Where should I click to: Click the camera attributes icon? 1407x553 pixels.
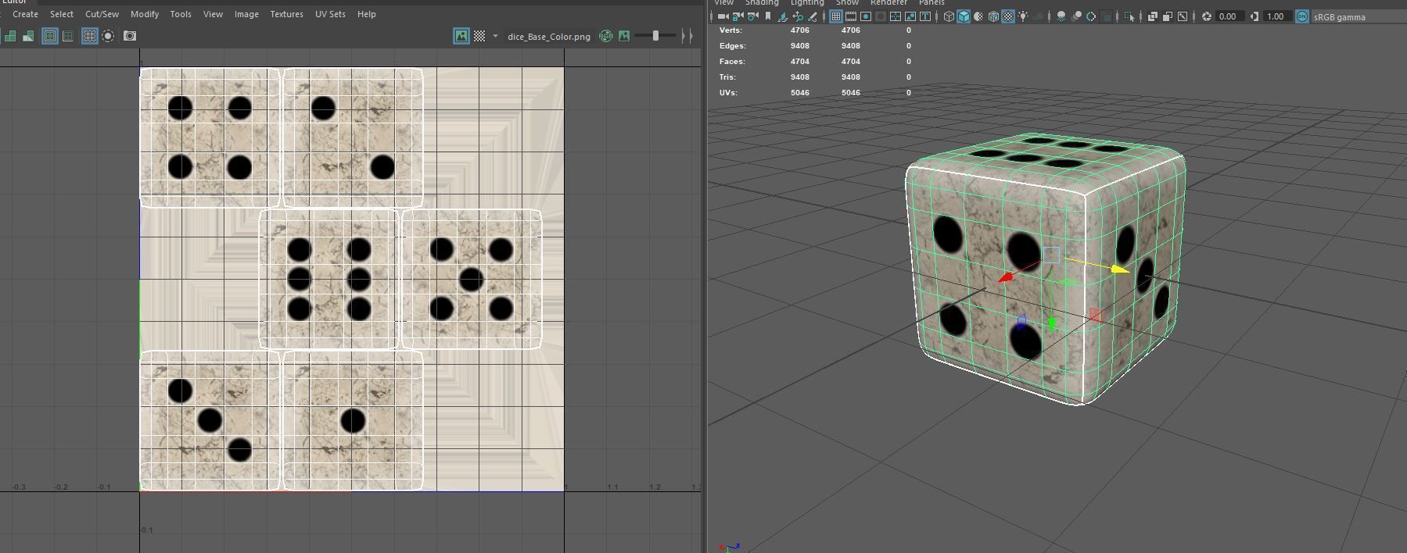pos(752,16)
